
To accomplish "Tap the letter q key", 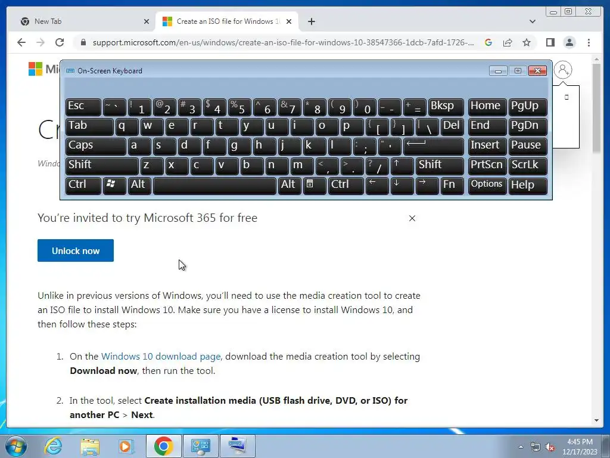I will [127, 126].
